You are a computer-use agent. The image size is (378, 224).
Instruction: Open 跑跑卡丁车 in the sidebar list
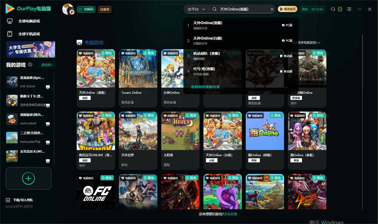(x=28, y=101)
